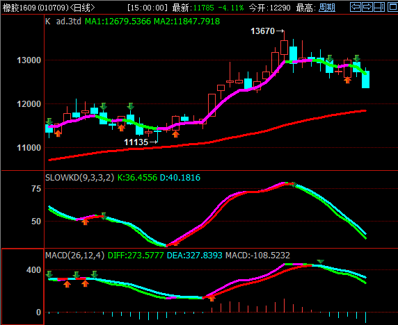This screenshot has width=398, height=325.
Task: Click the green sell arrow above last candle
Action: coord(357,58)
